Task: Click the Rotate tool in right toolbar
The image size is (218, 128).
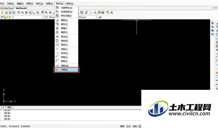Action: pos(217,34)
